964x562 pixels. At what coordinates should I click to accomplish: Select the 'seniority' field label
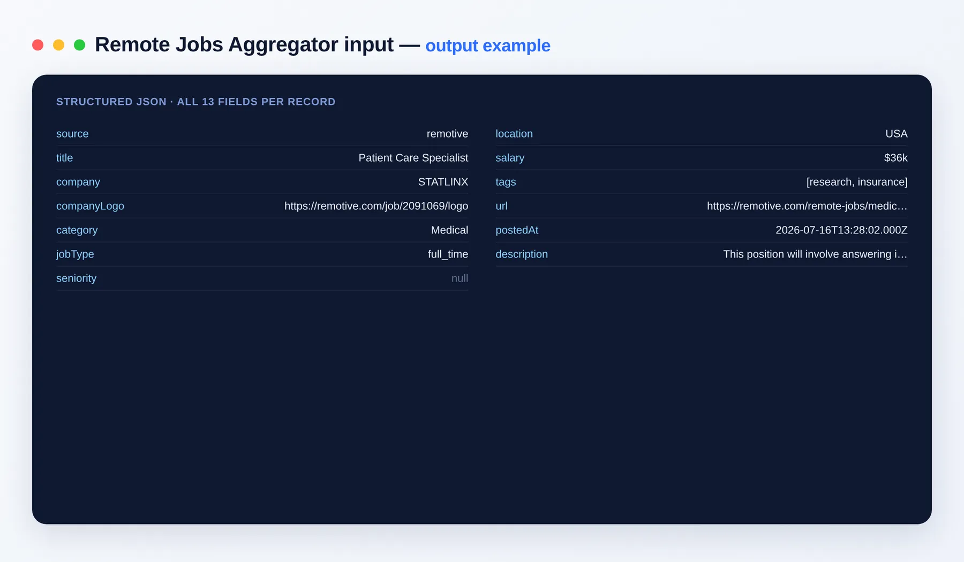[x=76, y=278]
